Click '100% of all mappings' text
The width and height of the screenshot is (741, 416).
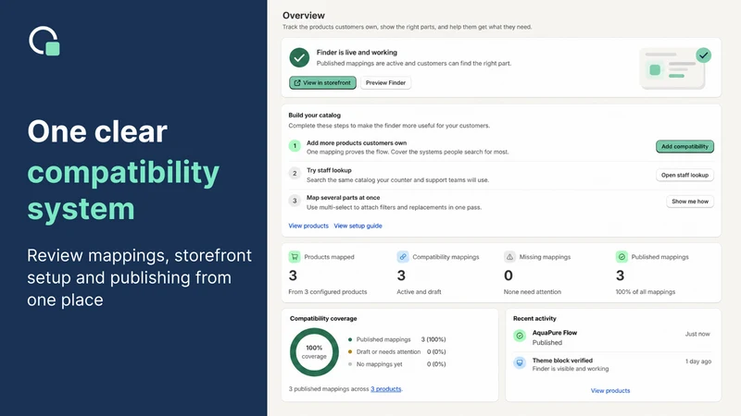[x=645, y=292]
